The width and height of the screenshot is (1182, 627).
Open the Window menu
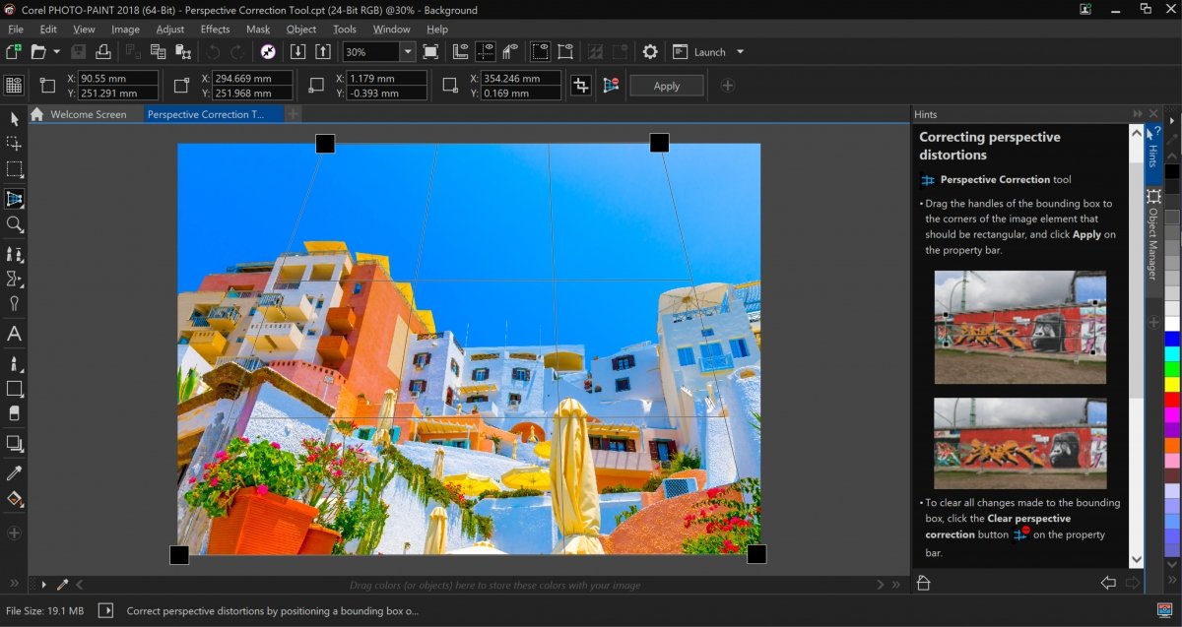(392, 30)
